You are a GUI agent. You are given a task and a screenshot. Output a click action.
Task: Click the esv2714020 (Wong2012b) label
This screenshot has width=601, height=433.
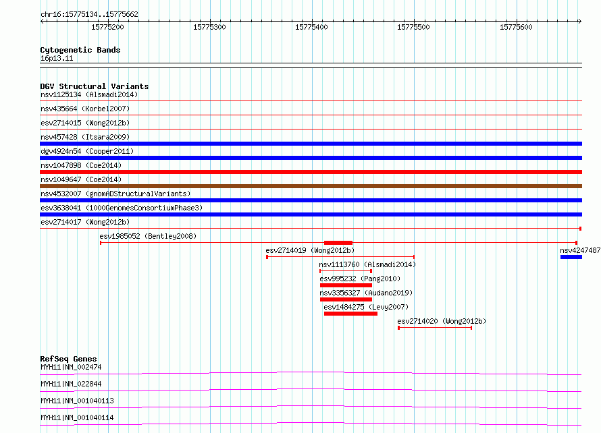point(442,321)
